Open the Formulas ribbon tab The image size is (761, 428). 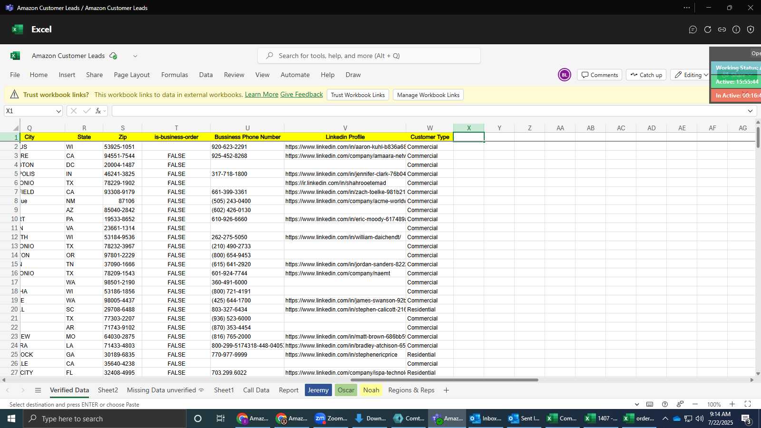point(175,75)
